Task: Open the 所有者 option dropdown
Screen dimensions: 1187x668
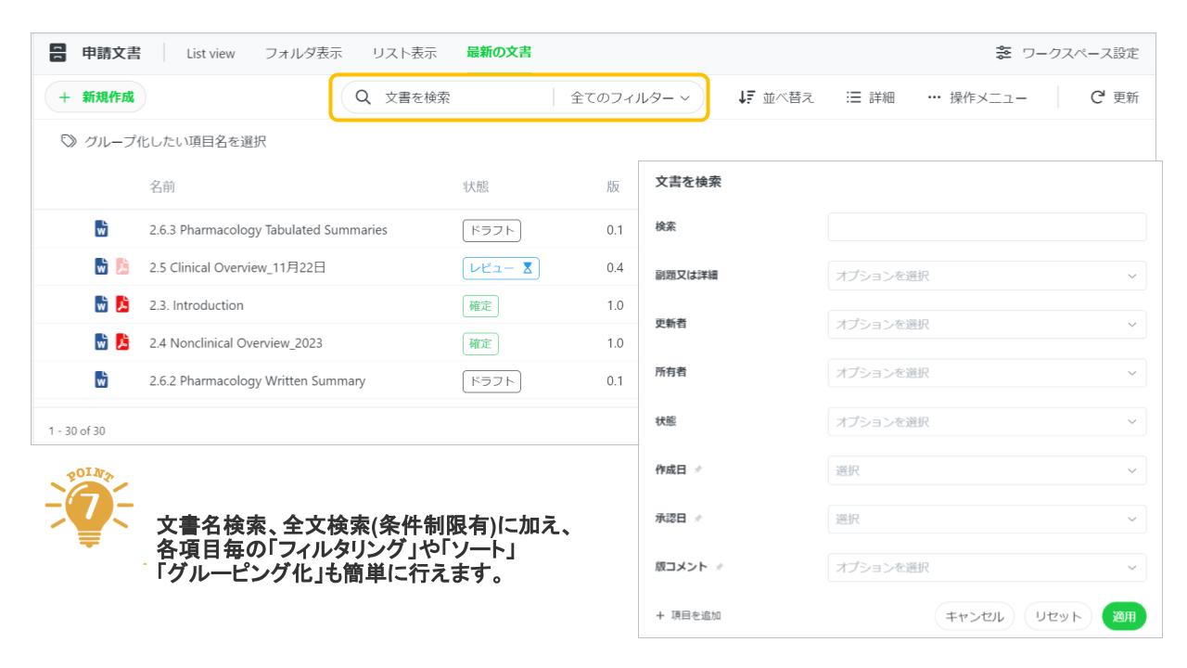Action: [x=987, y=373]
